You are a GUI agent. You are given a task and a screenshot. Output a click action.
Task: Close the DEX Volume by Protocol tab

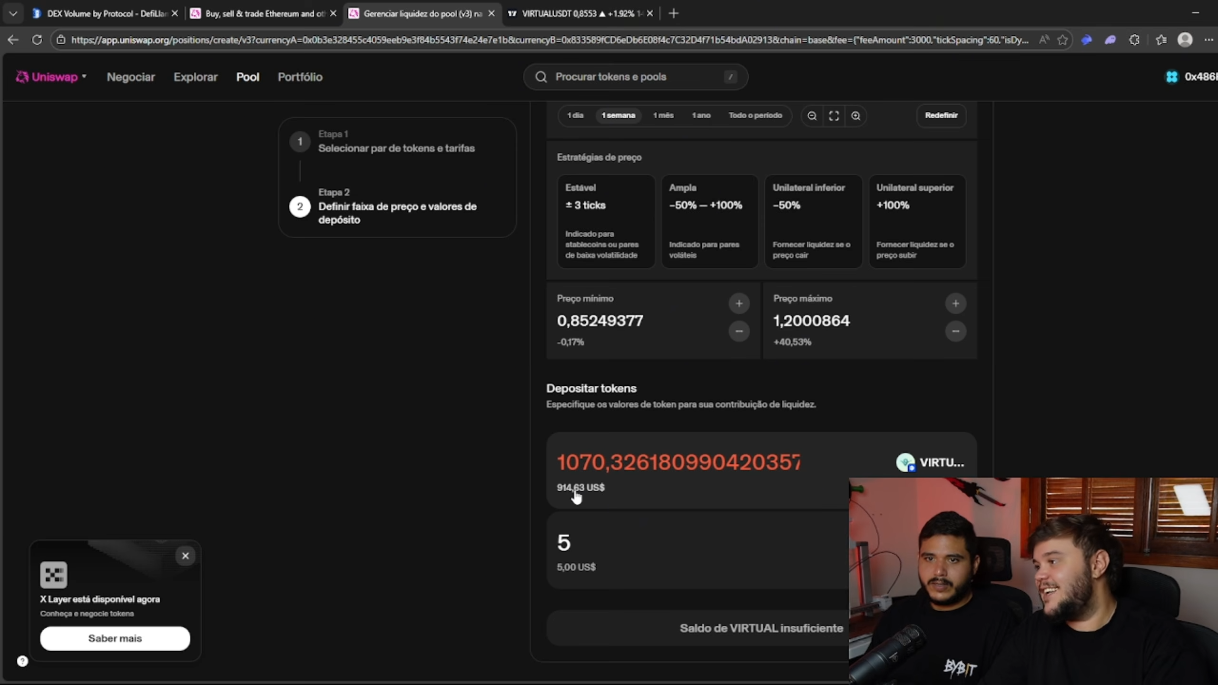pos(175,13)
